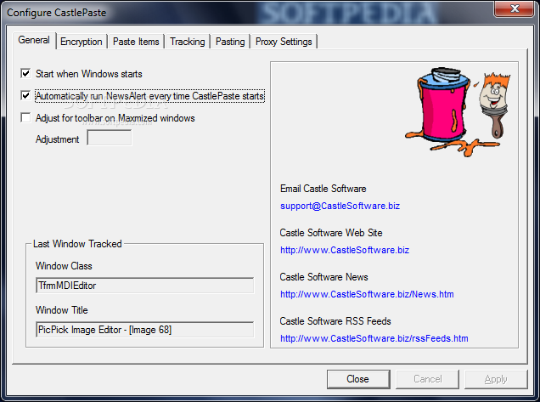The width and height of the screenshot is (540, 402).
Task: Switch to the General tab
Action: coord(34,40)
